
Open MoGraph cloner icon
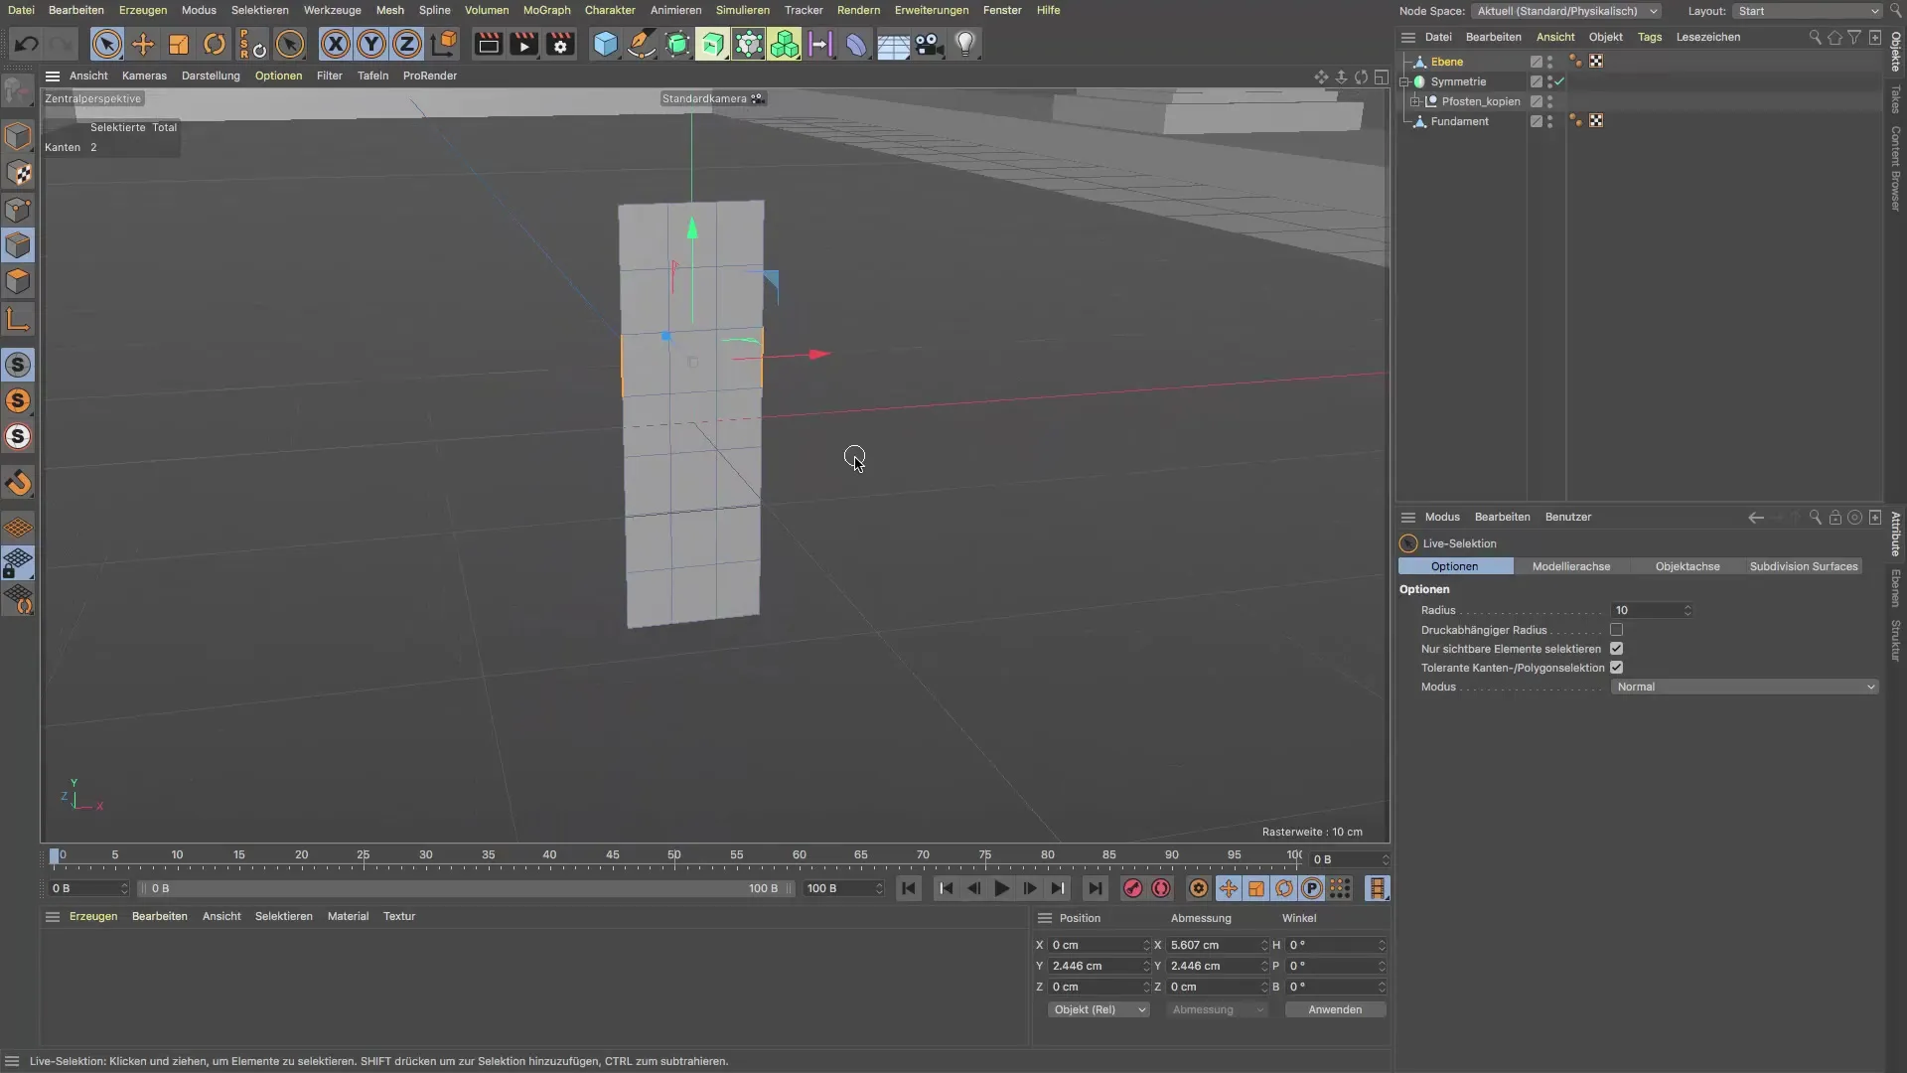[x=785, y=44]
